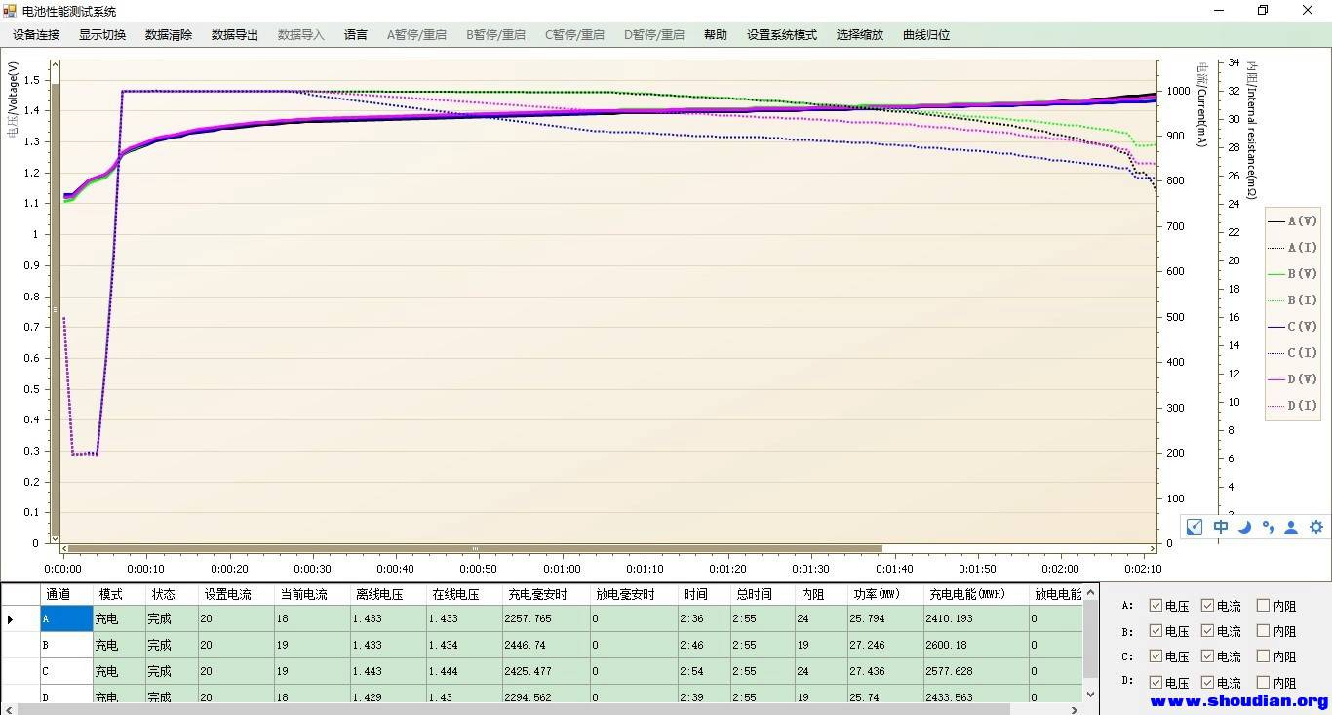1332x715 pixels.
Task: Uncheck channel A 电压 checkbox
Action: coord(1156,606)
